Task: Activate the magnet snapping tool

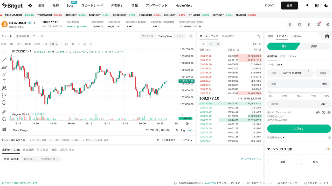Action: [4, 129]
